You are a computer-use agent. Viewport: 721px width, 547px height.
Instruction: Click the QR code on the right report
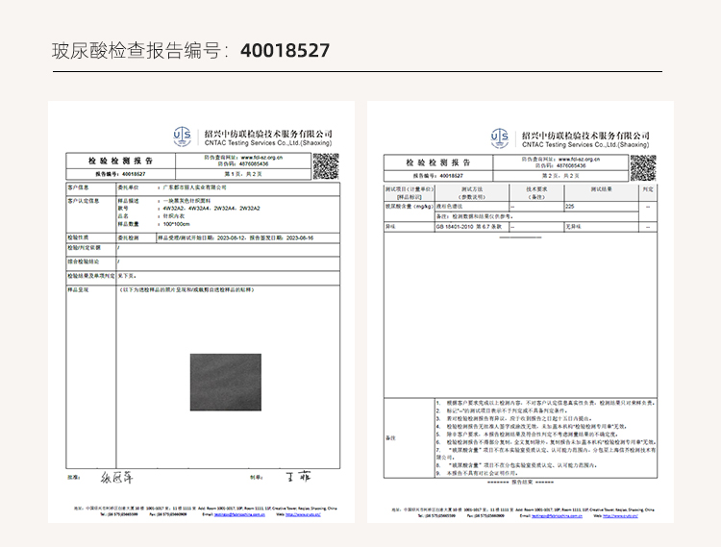[x=643, y=167]
